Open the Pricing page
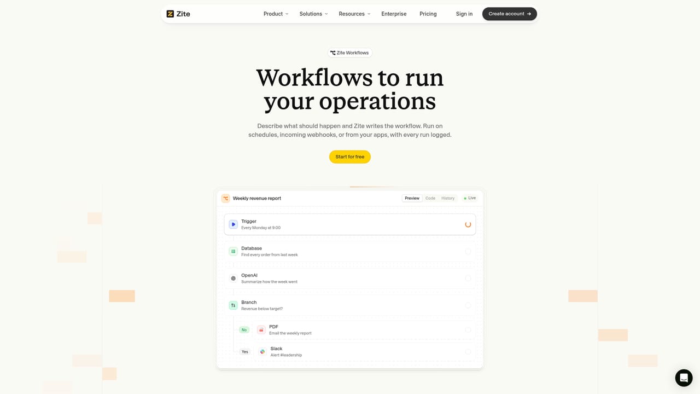700x394 pixels. click(x=428, y=14)
